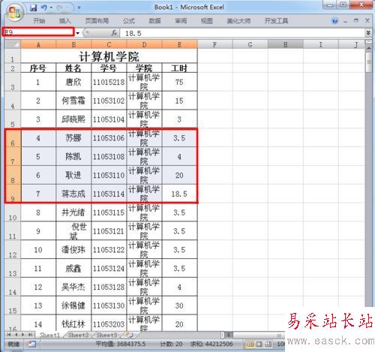Viewport: 375px width, 352px height.
Task: Click student ID cell 11053124
Action: point(109,269)
